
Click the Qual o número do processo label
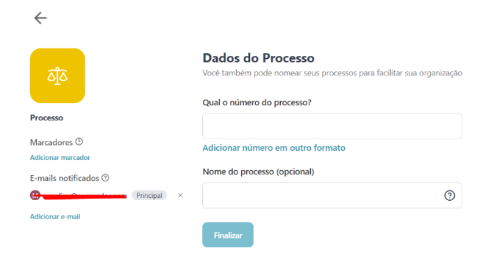pos(257,103)
